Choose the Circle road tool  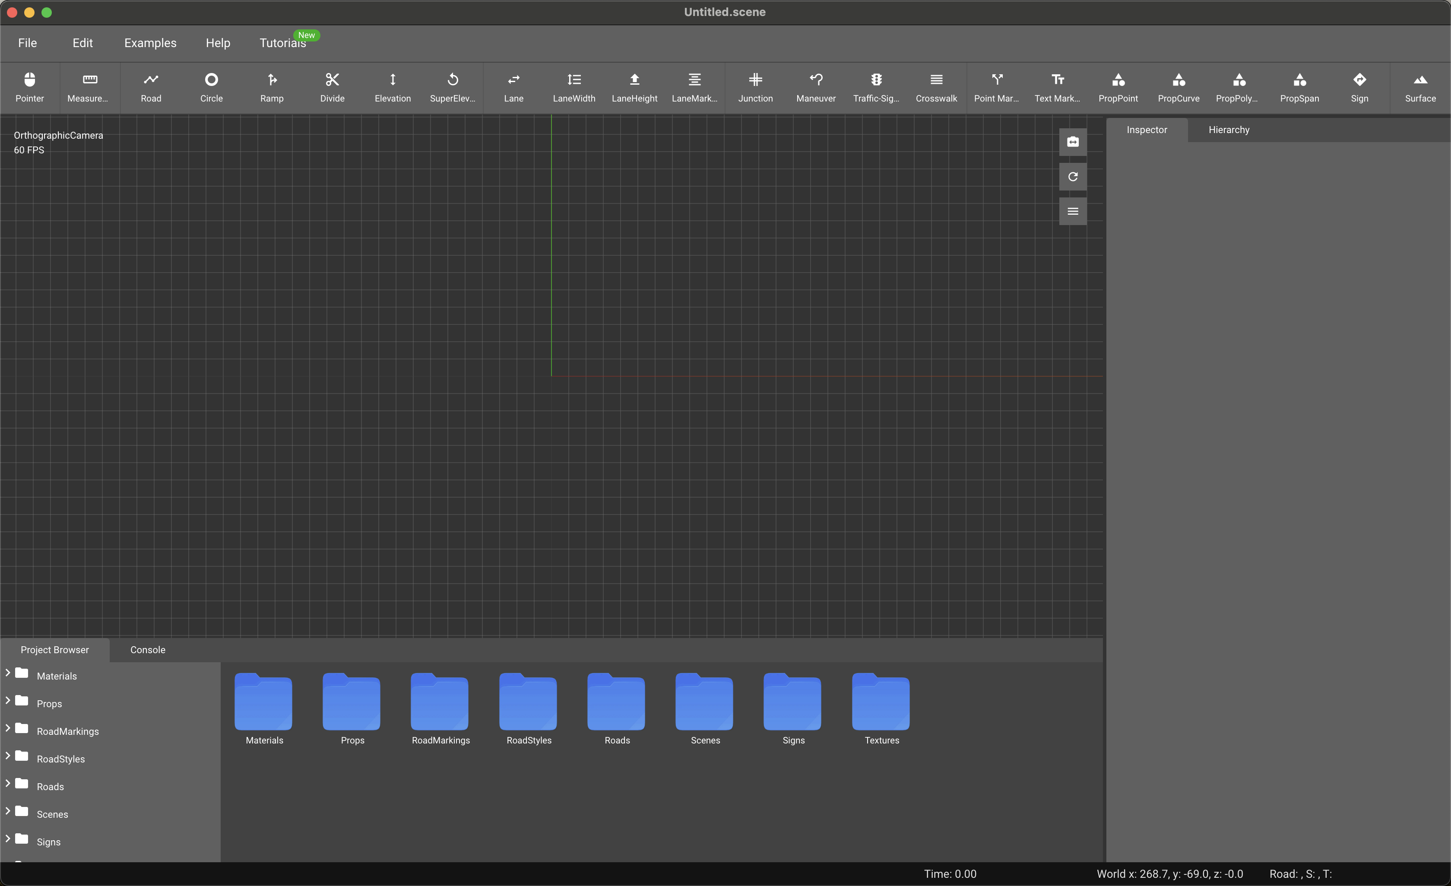(x=212, y=88)
